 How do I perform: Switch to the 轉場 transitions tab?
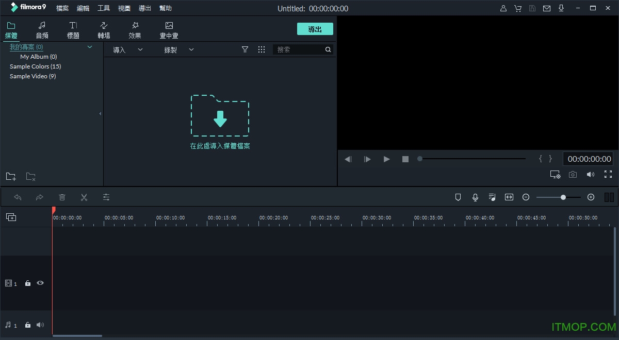tap(104, 30)
